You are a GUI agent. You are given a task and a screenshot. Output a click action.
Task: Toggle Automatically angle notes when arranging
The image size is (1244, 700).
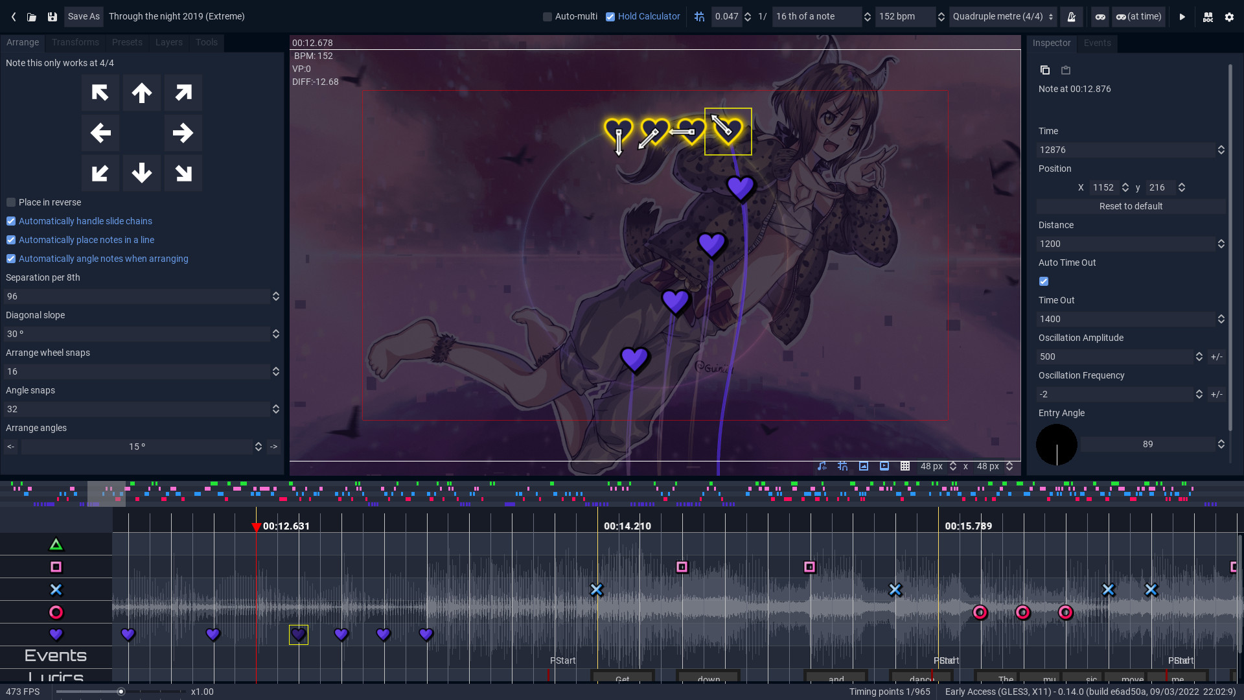pos(11,259)
